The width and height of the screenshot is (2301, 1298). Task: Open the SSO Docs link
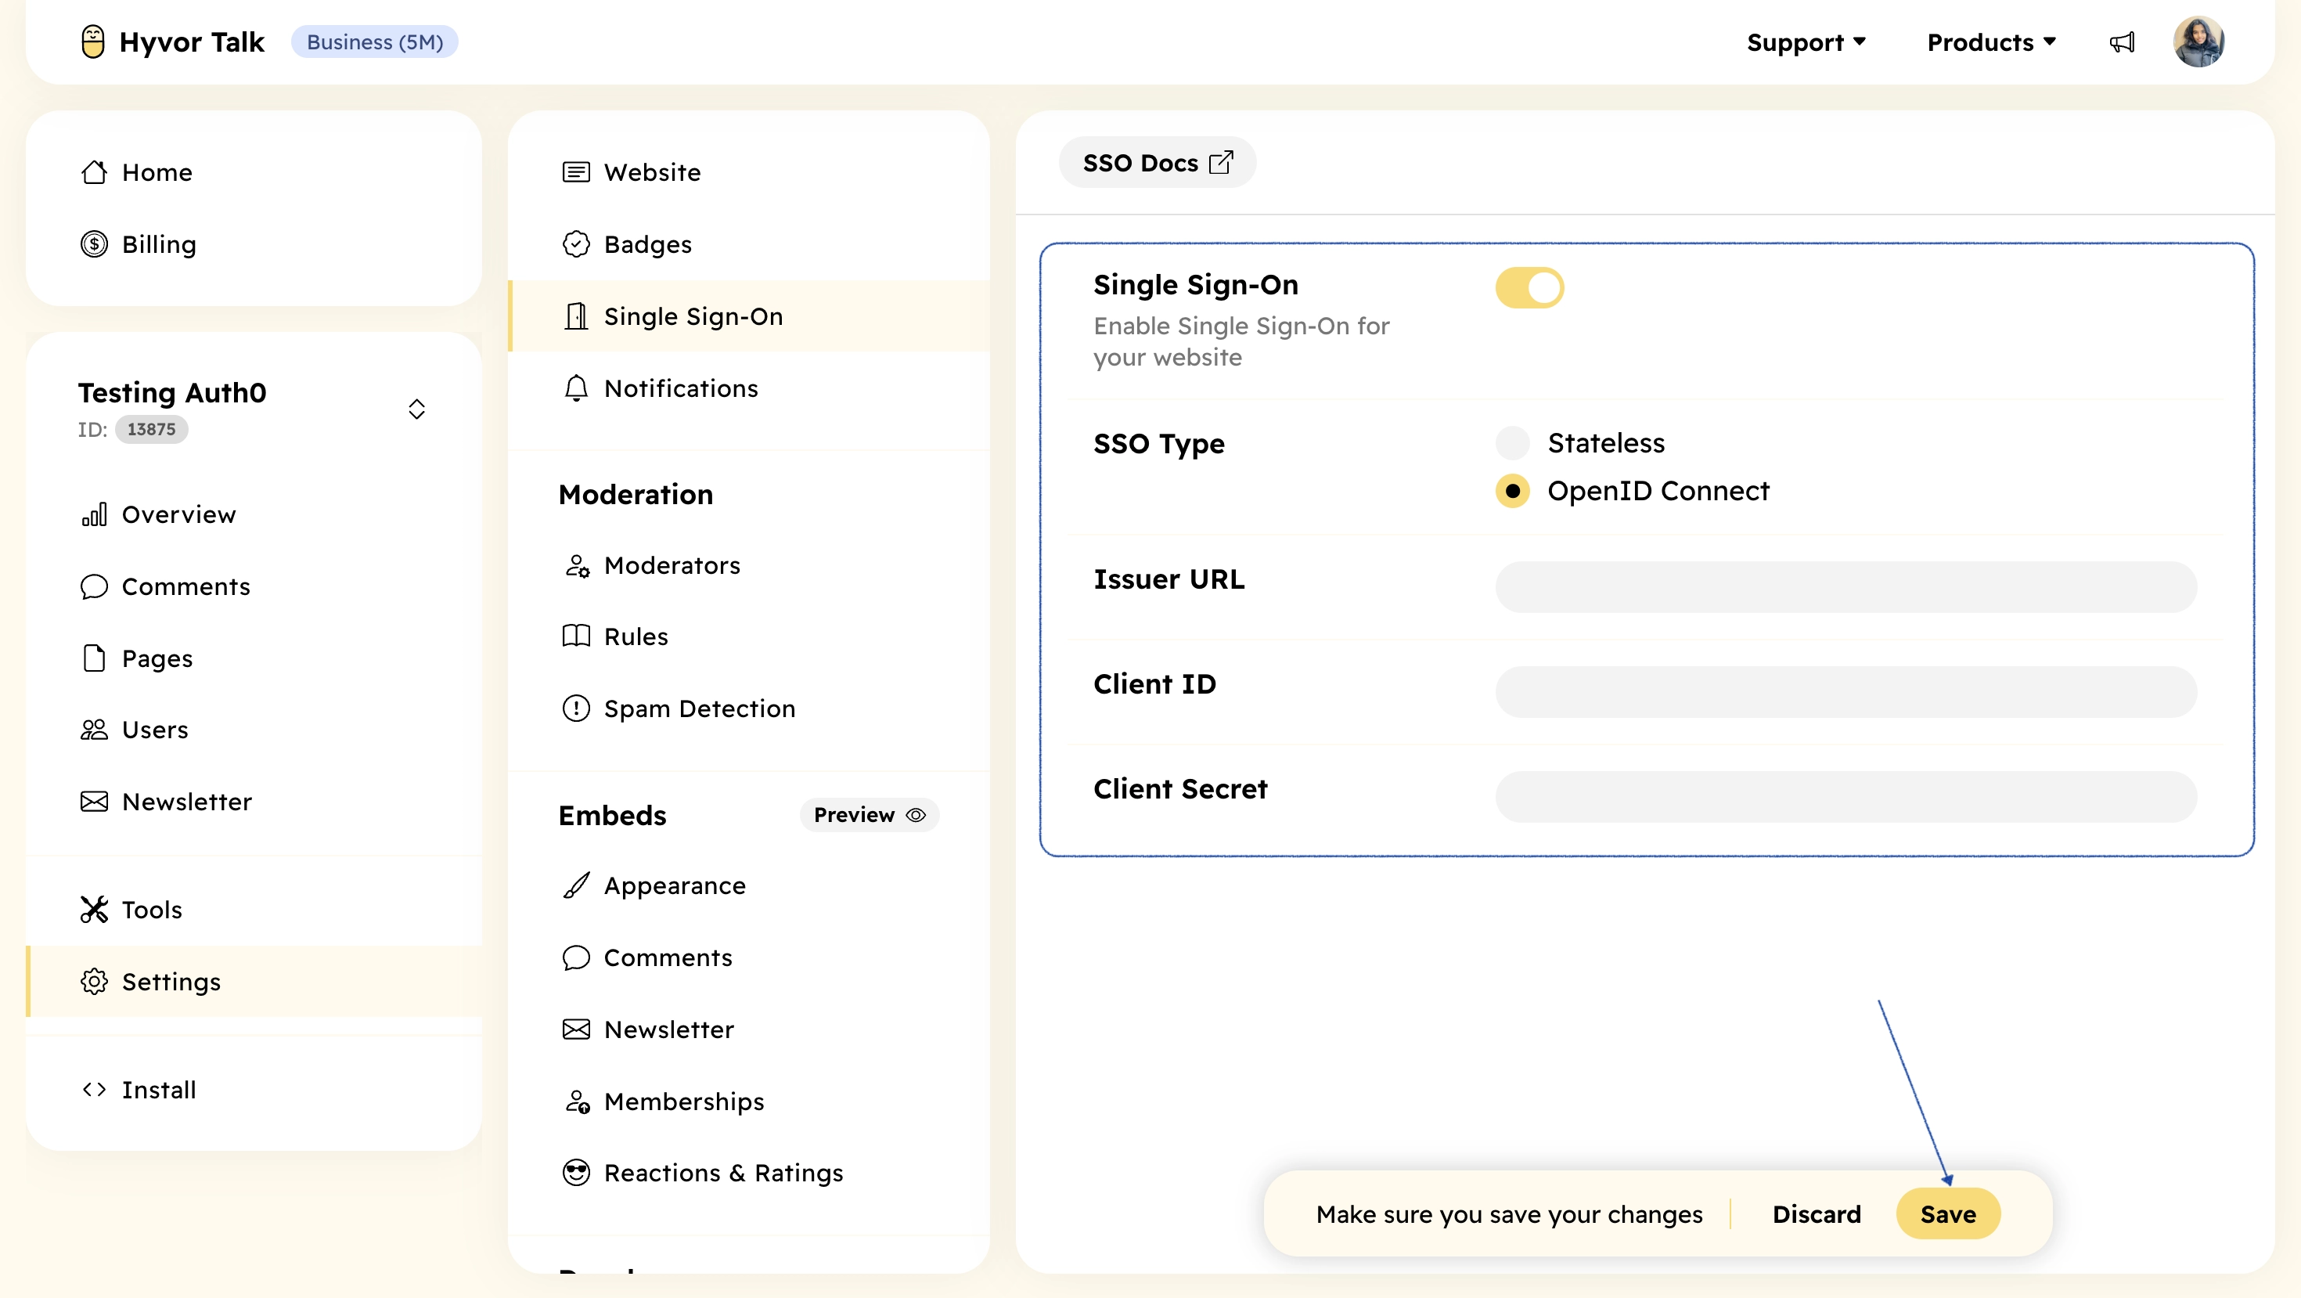click(x=1157, y=163)
